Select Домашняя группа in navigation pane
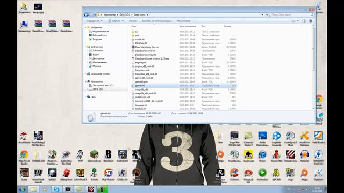 [100, 74]
